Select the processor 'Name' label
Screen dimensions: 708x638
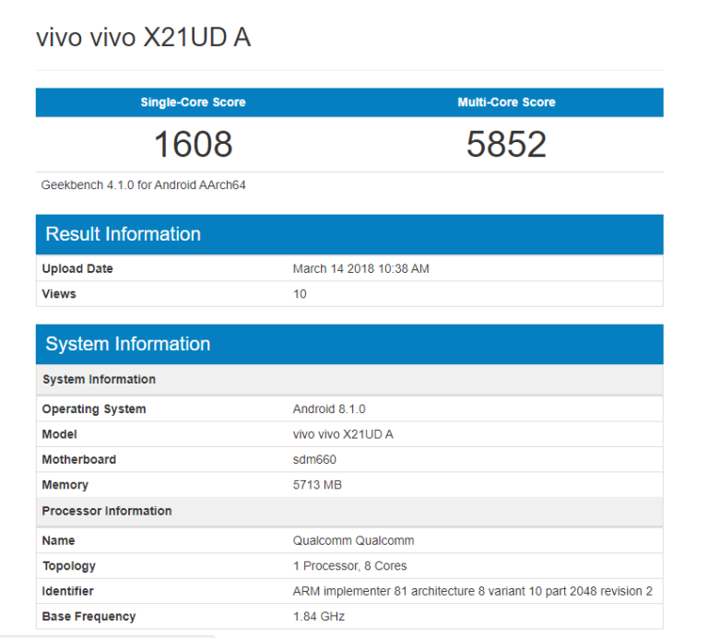point(58,541)
